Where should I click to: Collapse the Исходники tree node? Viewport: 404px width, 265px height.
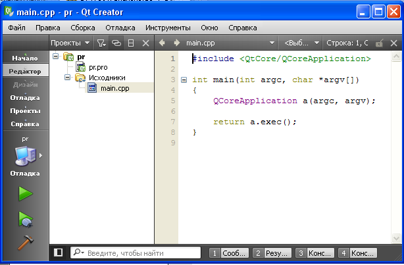[67, 77]
